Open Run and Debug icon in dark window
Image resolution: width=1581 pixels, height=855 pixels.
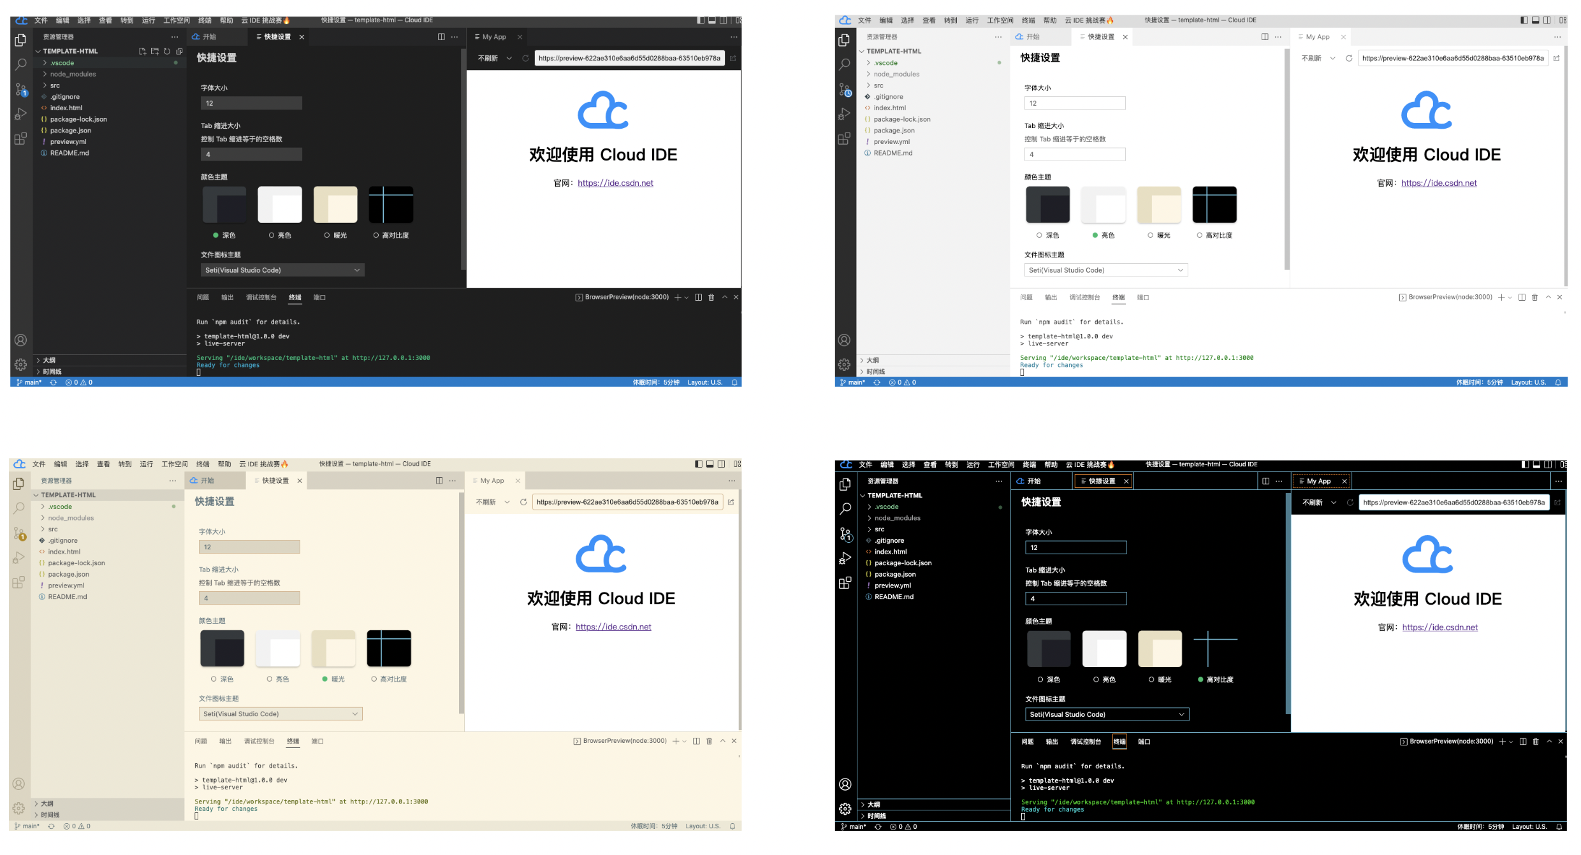(20, 114)
